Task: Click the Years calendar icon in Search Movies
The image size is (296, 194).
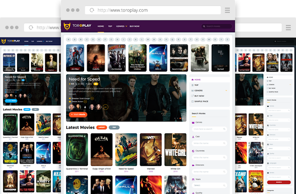Action: pyautogui.click(x=193, y=180)
